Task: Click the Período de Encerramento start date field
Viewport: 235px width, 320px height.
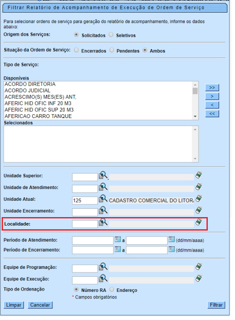Action: (93, 250)
